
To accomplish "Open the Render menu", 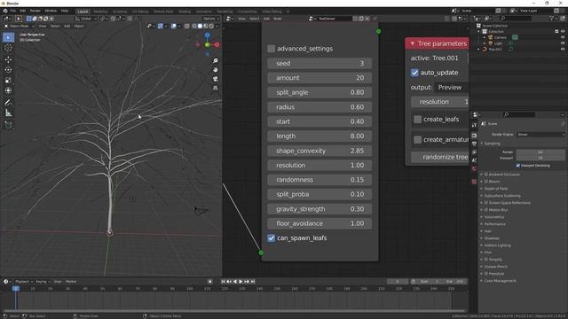I will [35, 11].
